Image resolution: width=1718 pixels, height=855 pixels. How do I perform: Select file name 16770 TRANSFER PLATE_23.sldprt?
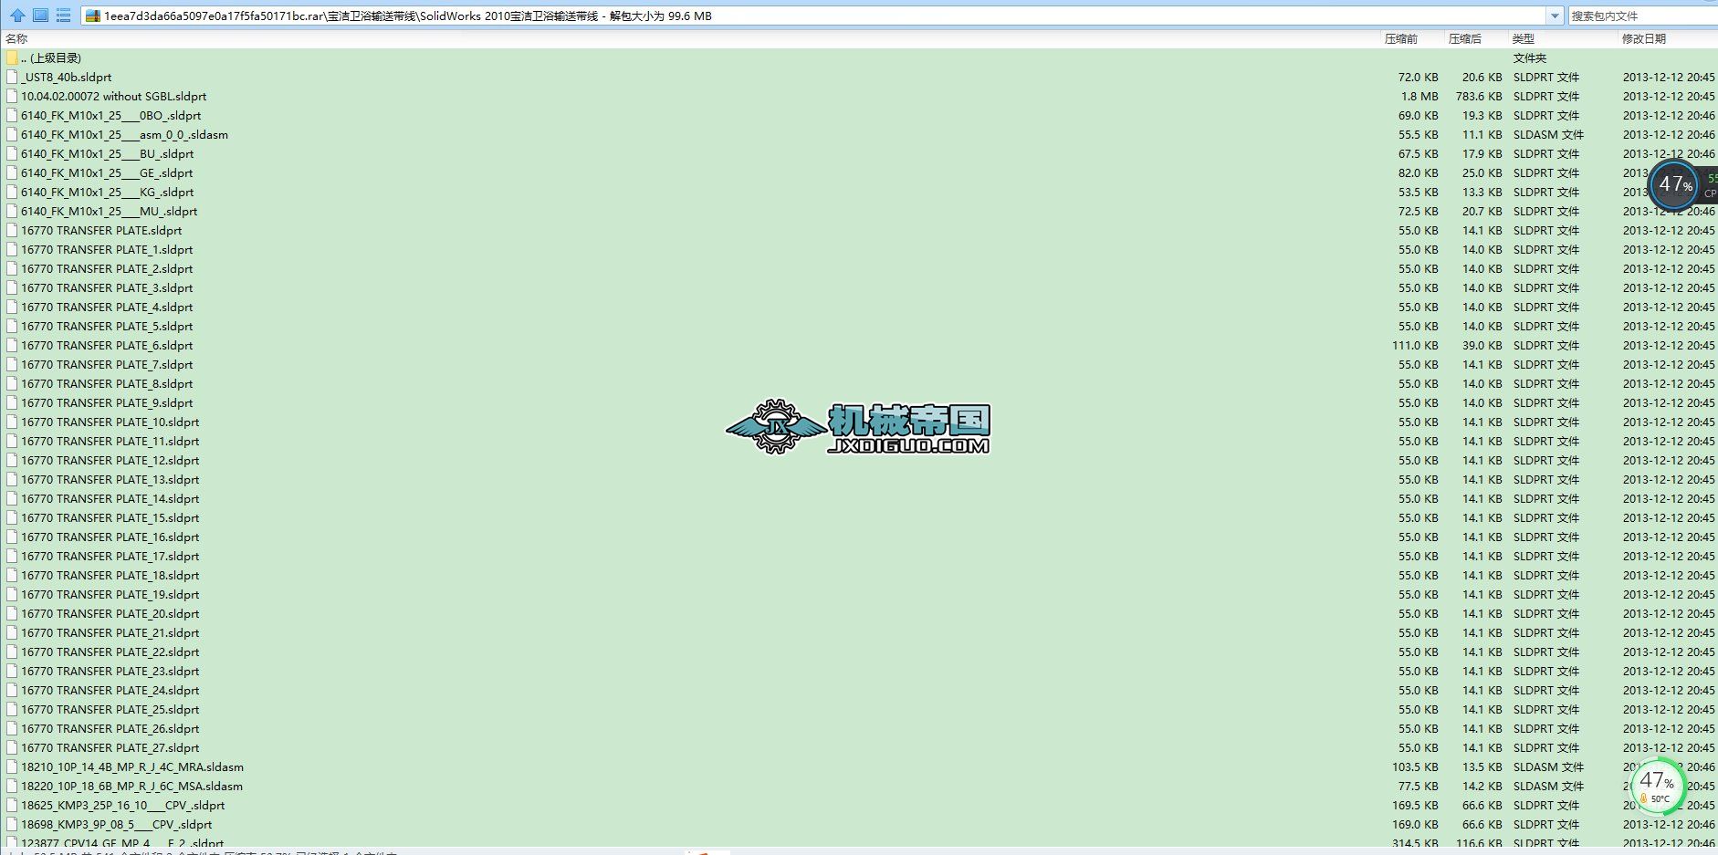(x=110, y=671)
